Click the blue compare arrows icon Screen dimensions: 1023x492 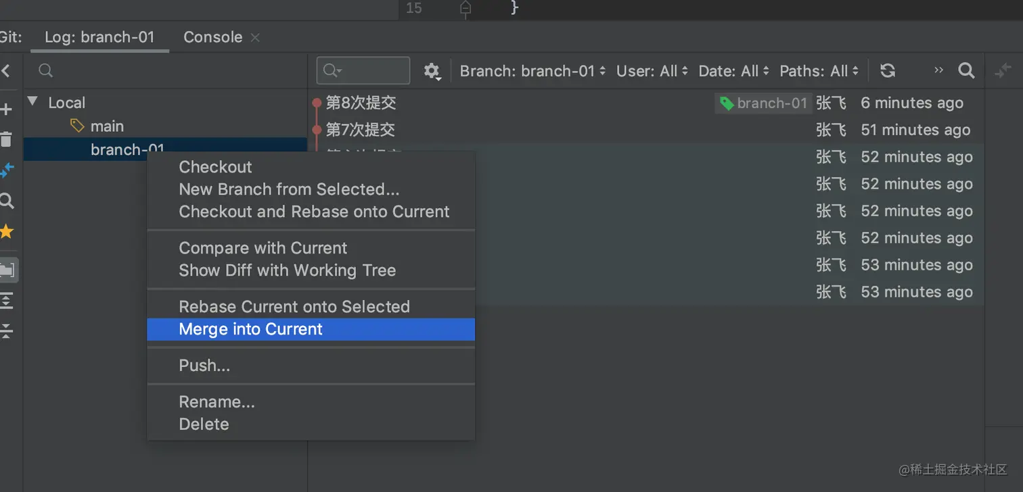pyautogui.click(x=6, y=170)
